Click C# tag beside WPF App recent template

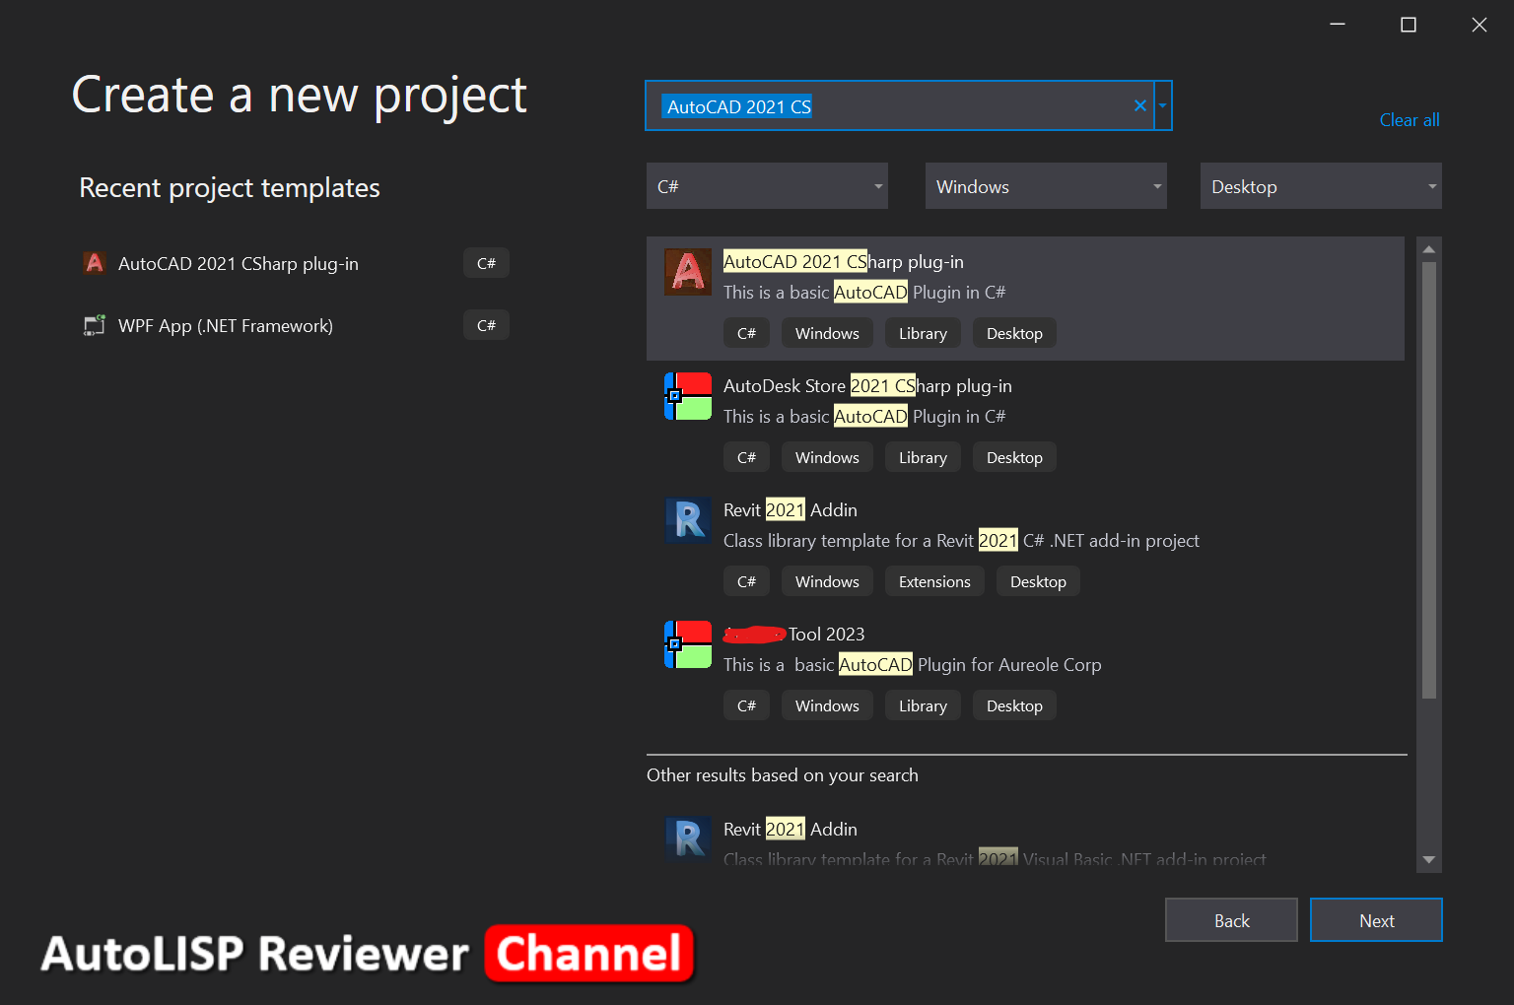pyautogui.click(x=486, y=325)
